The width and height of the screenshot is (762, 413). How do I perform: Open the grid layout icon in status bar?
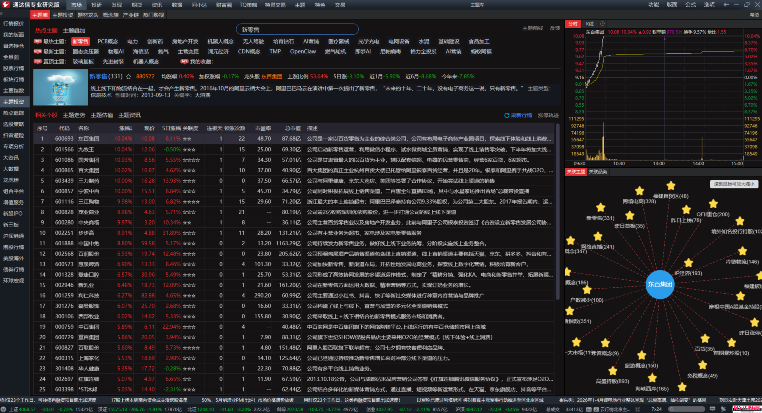point(638,409)
